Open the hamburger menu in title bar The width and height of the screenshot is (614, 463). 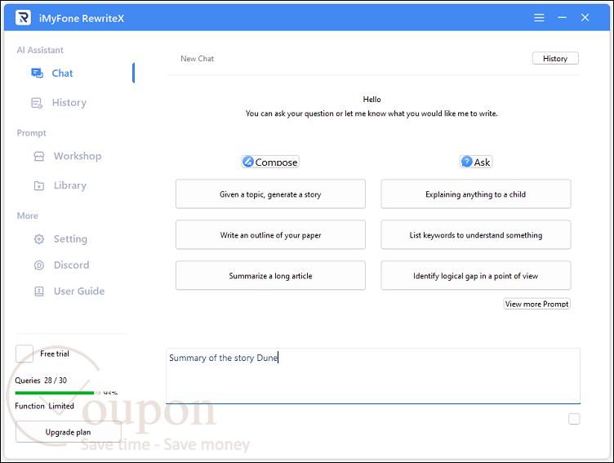[x=539, y=18]
